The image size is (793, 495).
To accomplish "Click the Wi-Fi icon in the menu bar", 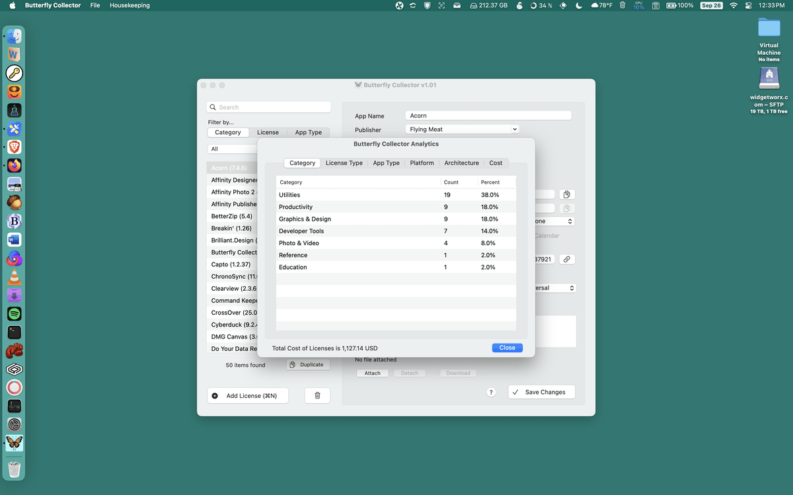I will [x=733, y=5].
